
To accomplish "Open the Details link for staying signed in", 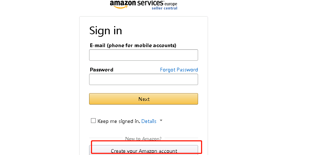I will point(149,121).
